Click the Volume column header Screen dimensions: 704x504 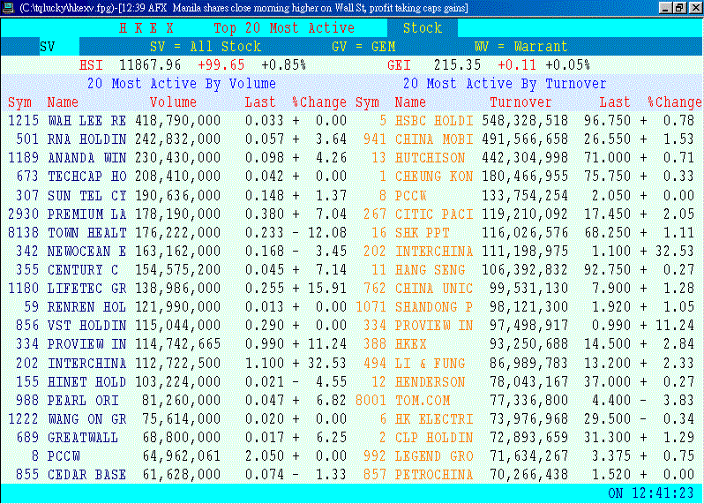pyautogui.click(x=173, y=102)
